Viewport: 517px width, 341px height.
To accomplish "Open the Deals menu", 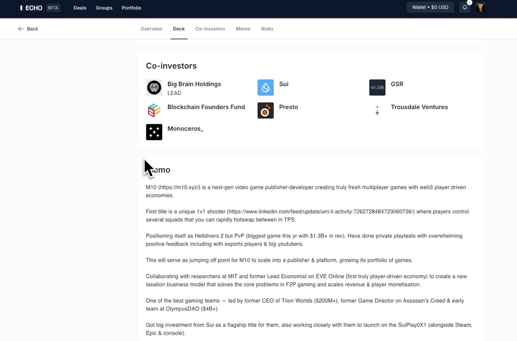I will pyautogui.click(x=80, y=8).
